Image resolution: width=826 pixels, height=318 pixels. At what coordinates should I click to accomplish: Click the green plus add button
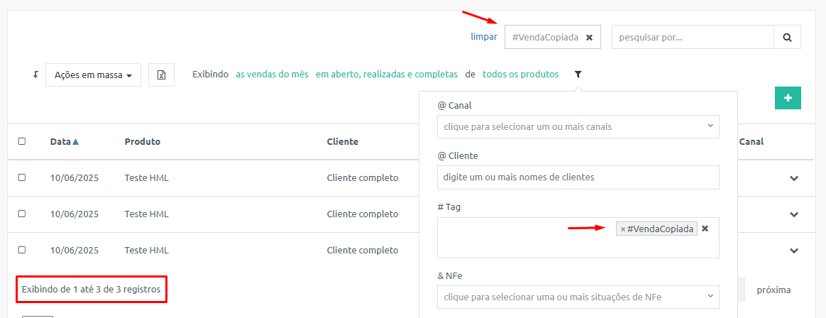(788, 98)
